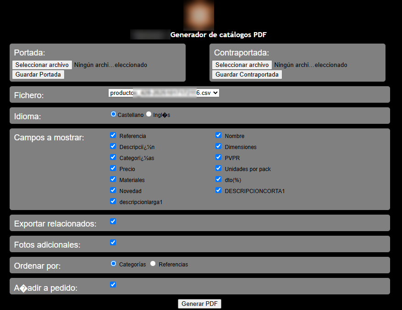Open the Fichero CSV file dropdown
Image resolution: width=402 pixels, height=310 pixels.
pos(164,93)
